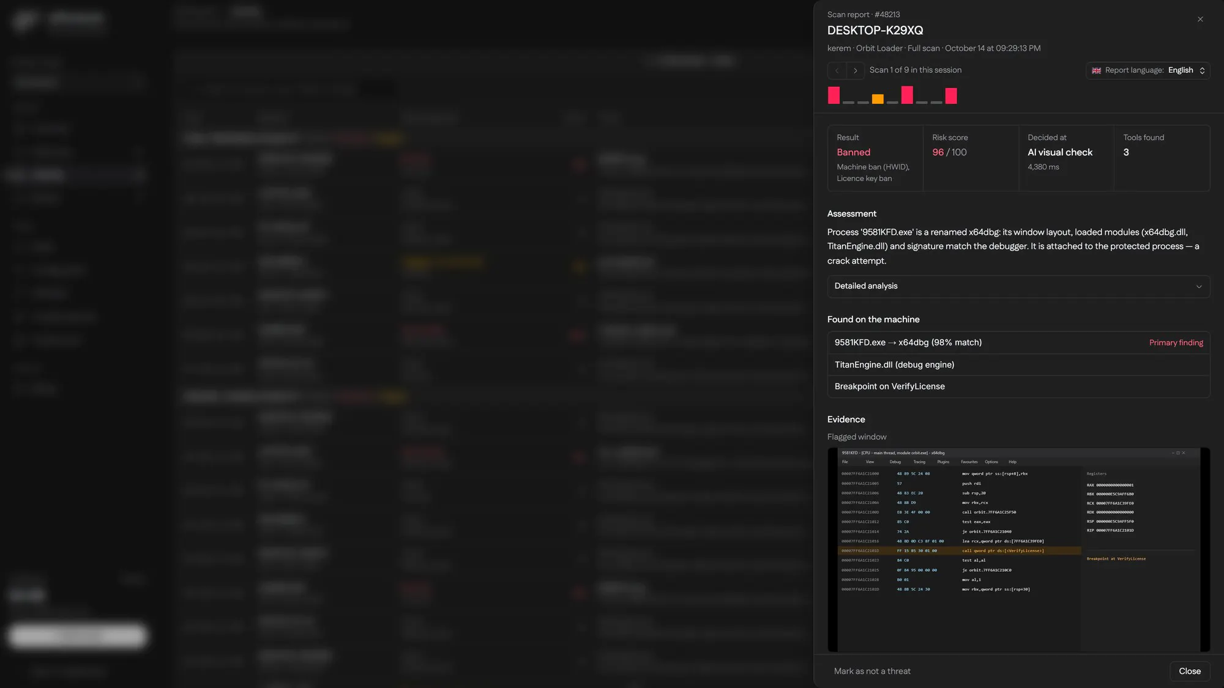The image size is (1224, 688).
Task: Go to the next scan in session
Action: tap(856, 71)
